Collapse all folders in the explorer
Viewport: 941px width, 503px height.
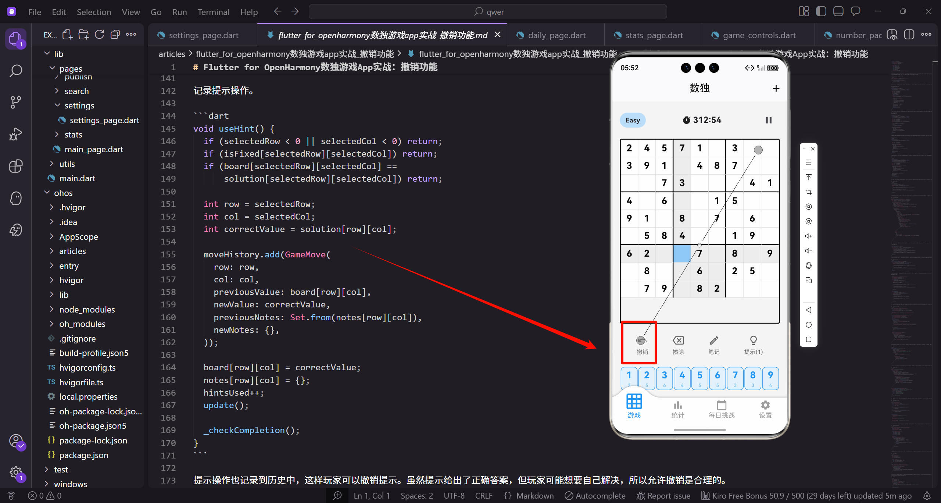point(115,35)
